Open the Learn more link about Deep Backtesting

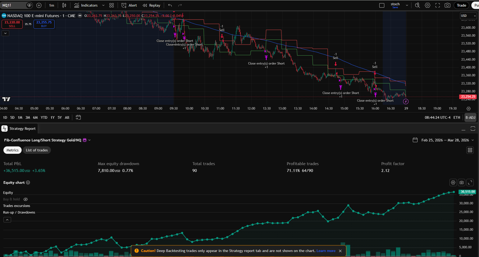[326, 251]
